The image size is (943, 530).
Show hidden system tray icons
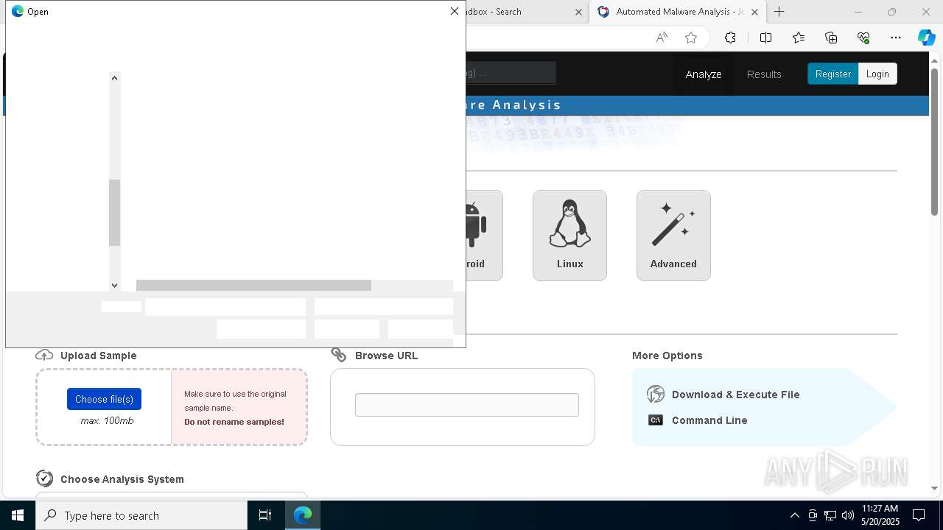[x=794, y=515]
